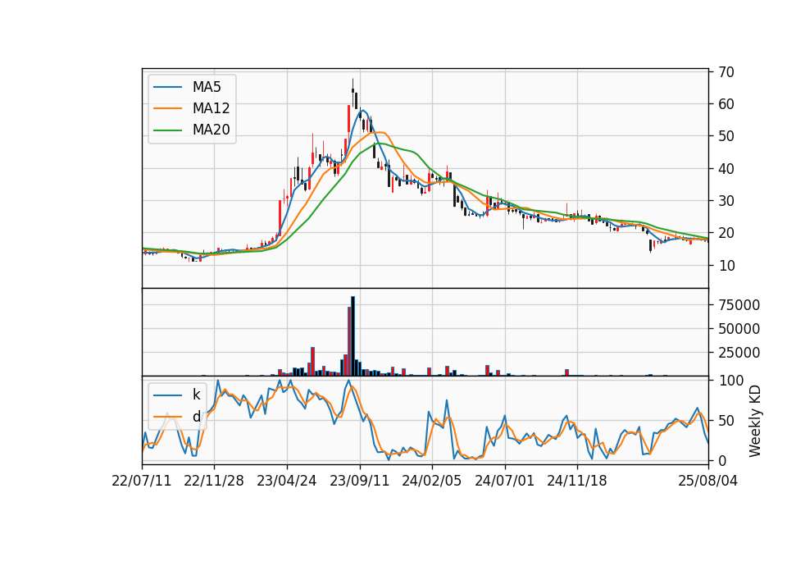Click the MA20 legend label
Screen dimensions: 787x566
click(211, 130)
